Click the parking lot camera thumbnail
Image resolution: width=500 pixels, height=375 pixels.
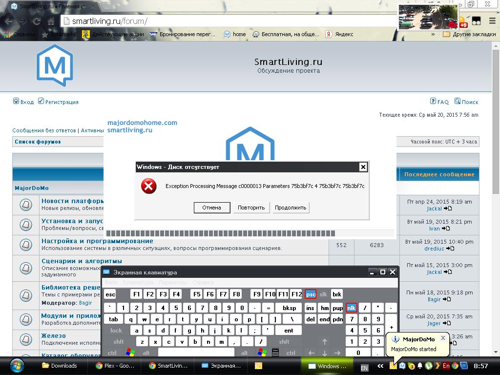tap(428, 17)
